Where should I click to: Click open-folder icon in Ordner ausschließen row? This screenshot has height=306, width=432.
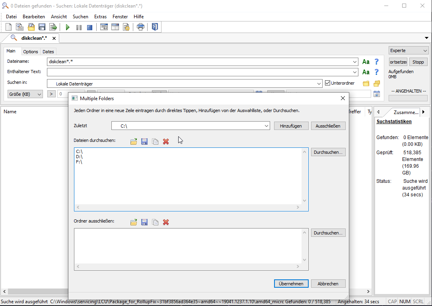click(134, 222)
